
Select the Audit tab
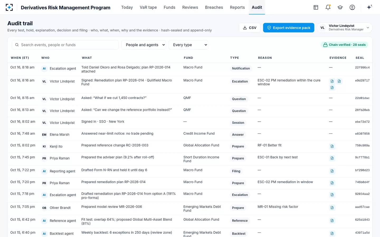click(257, 7)
